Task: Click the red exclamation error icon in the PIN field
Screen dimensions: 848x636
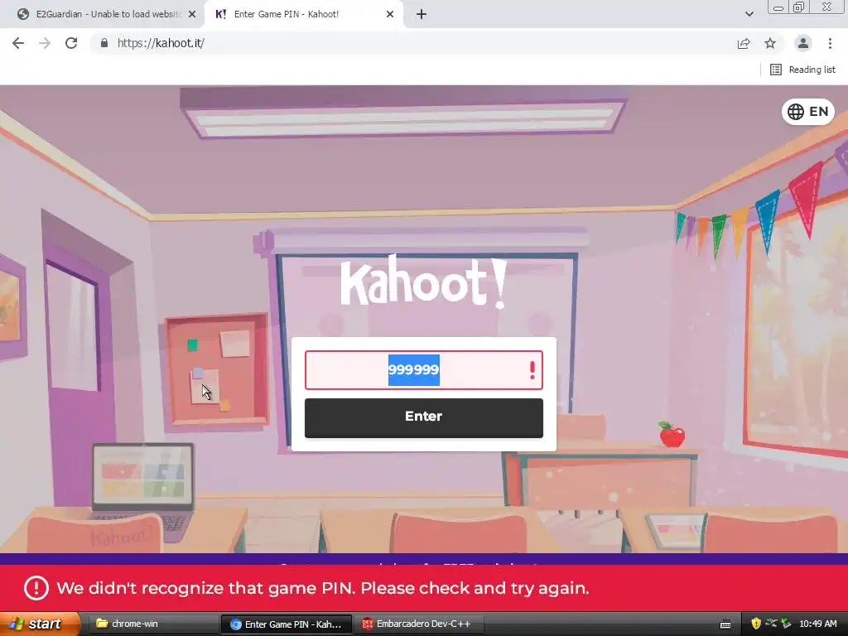Action: click(x=532, y=370)
